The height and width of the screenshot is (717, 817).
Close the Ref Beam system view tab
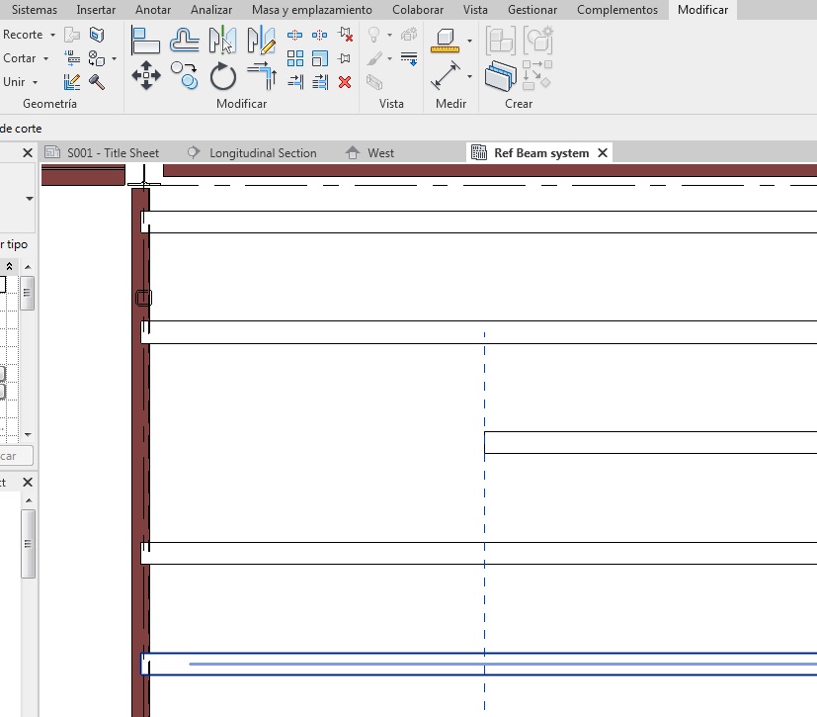tap(602, 153)
